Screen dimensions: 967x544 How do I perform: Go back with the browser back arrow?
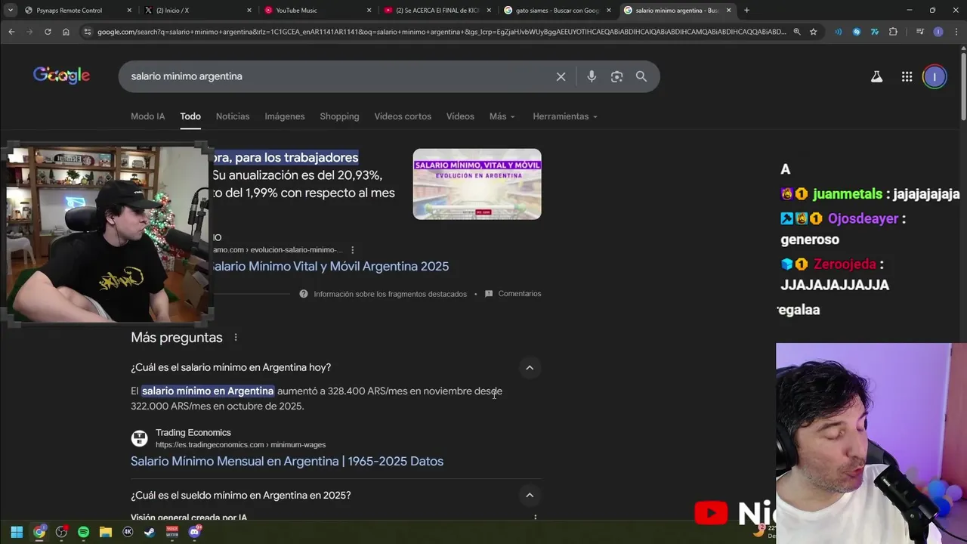pos(11,32)
